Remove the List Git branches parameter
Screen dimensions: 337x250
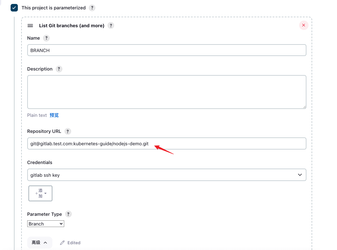tap(304, 25)
